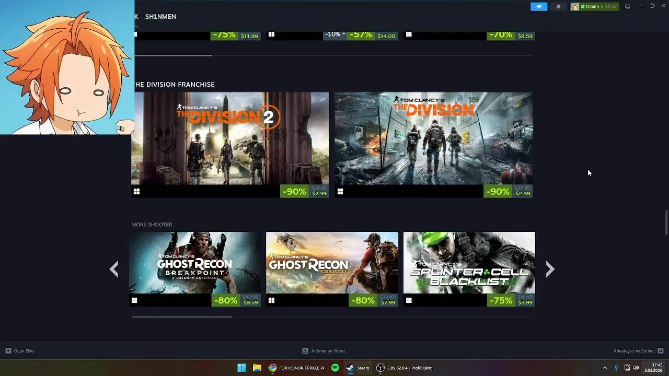Click the Steam page vertical scrollbar thumb
The height and width of the screenshot is (376, 669).
tap(666, 223)
